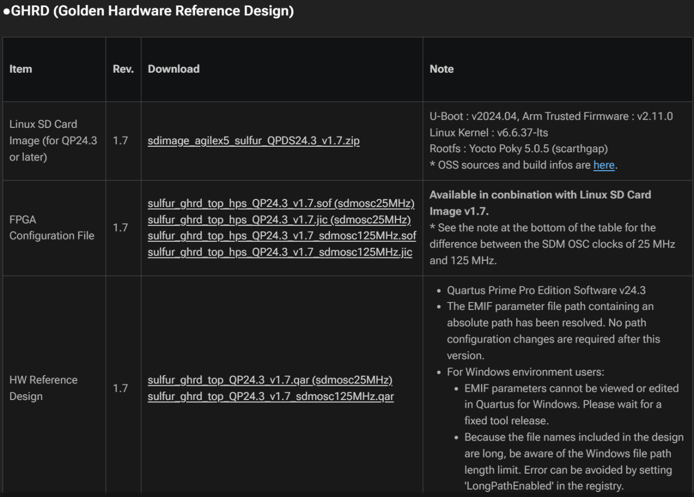Download the sdmosc125MHz.qar reference design
Screen dimensions: 694x497
[271, 396]
